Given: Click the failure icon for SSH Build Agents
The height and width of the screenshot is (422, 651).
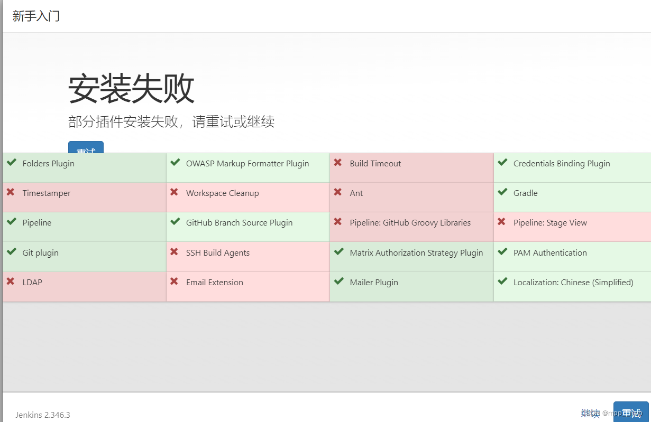Looking at the screenshot, I should coord(174,252).
